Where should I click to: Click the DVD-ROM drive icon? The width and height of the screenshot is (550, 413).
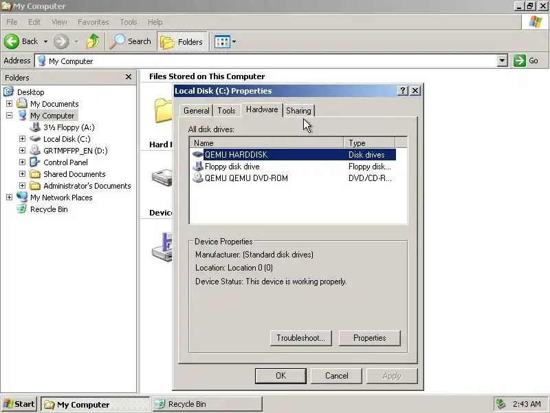[x=198, y=178]
